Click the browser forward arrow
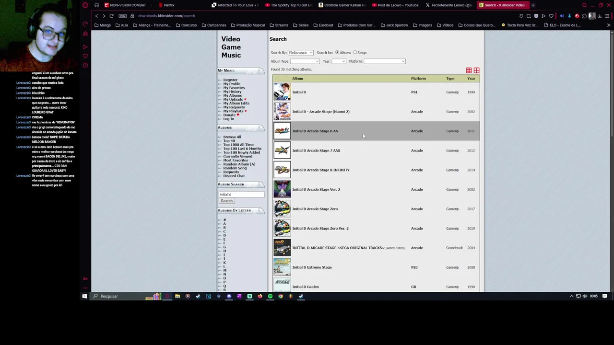 pyautogui.click(x=104, y=16)
